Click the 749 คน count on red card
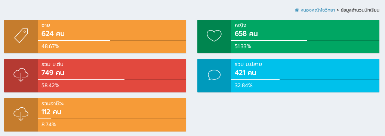This screenshot has width=385, height=136. pyautogui.click(x=53, y=73)
